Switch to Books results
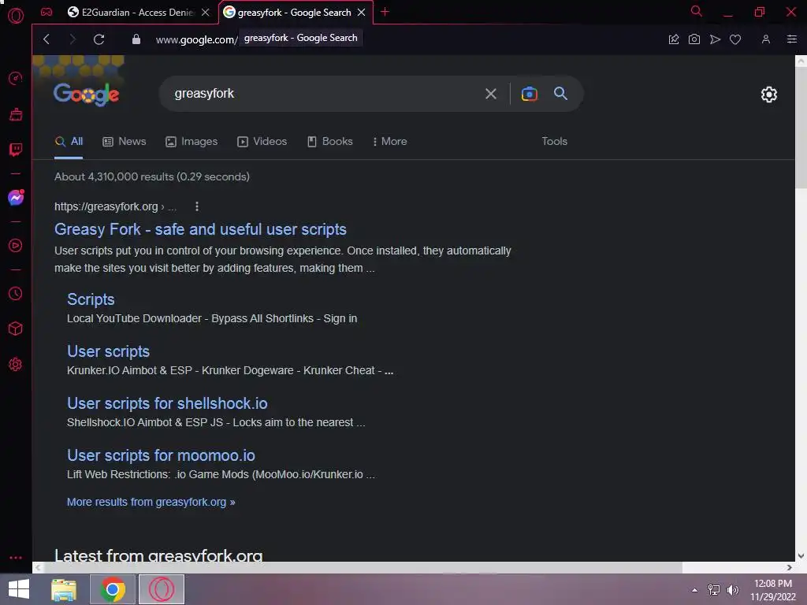807x605 pixels. pyautogui.click(x=330, y=142)
